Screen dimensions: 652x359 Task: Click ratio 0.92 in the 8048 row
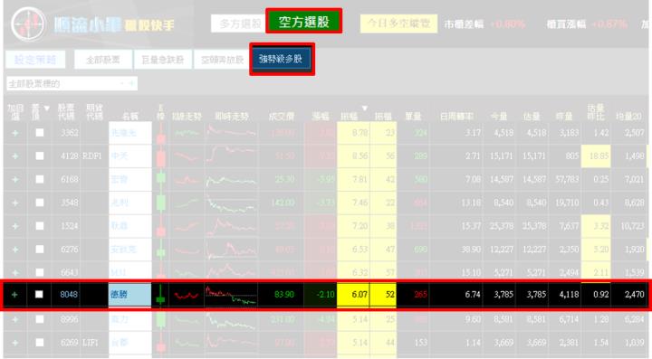pyautogui.click(x=601, y=295)
